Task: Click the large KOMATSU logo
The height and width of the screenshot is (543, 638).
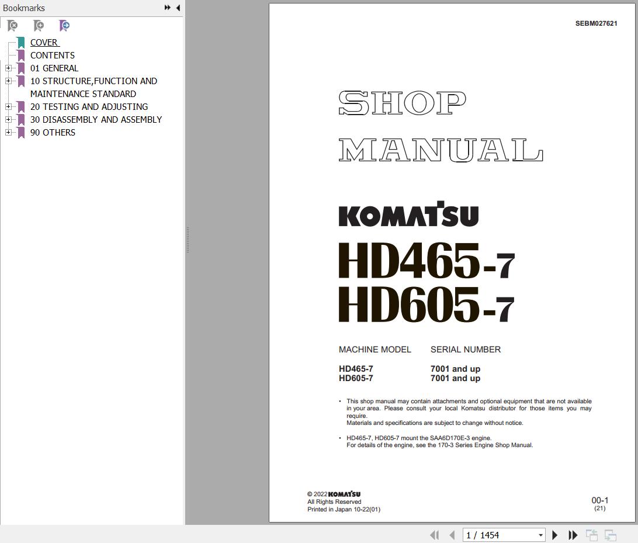Action: (x=408, y=214)
